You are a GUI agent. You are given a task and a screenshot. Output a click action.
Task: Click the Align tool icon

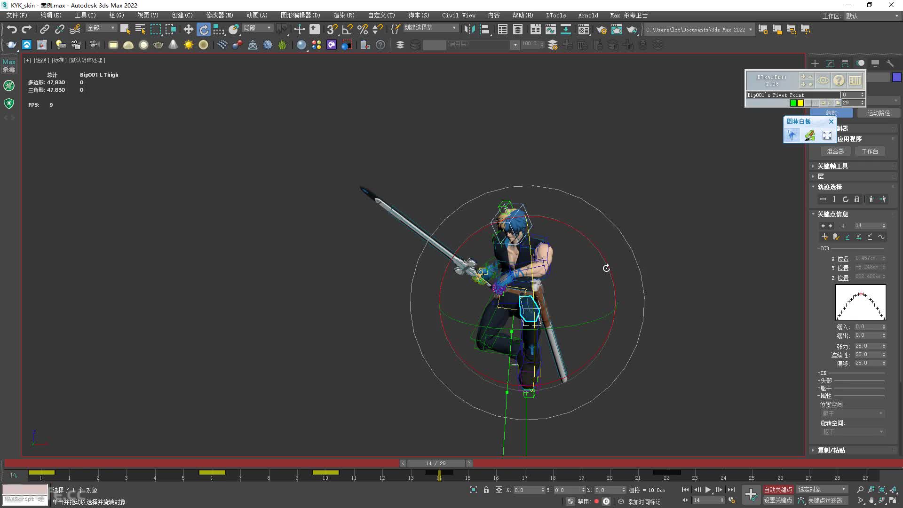coord(484,29)
